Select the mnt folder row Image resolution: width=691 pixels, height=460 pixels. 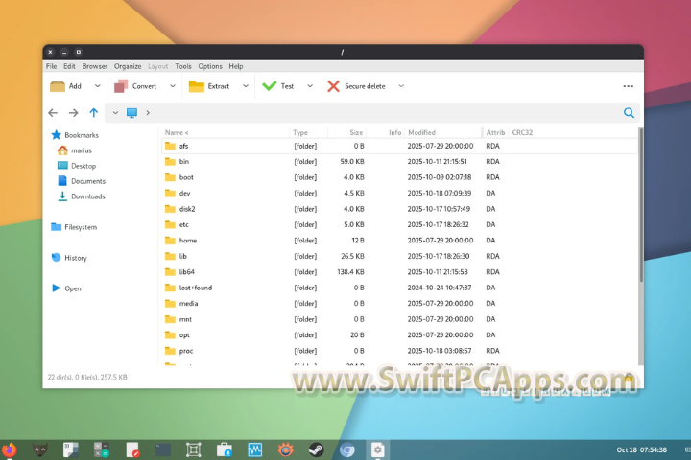click(399, 319)
